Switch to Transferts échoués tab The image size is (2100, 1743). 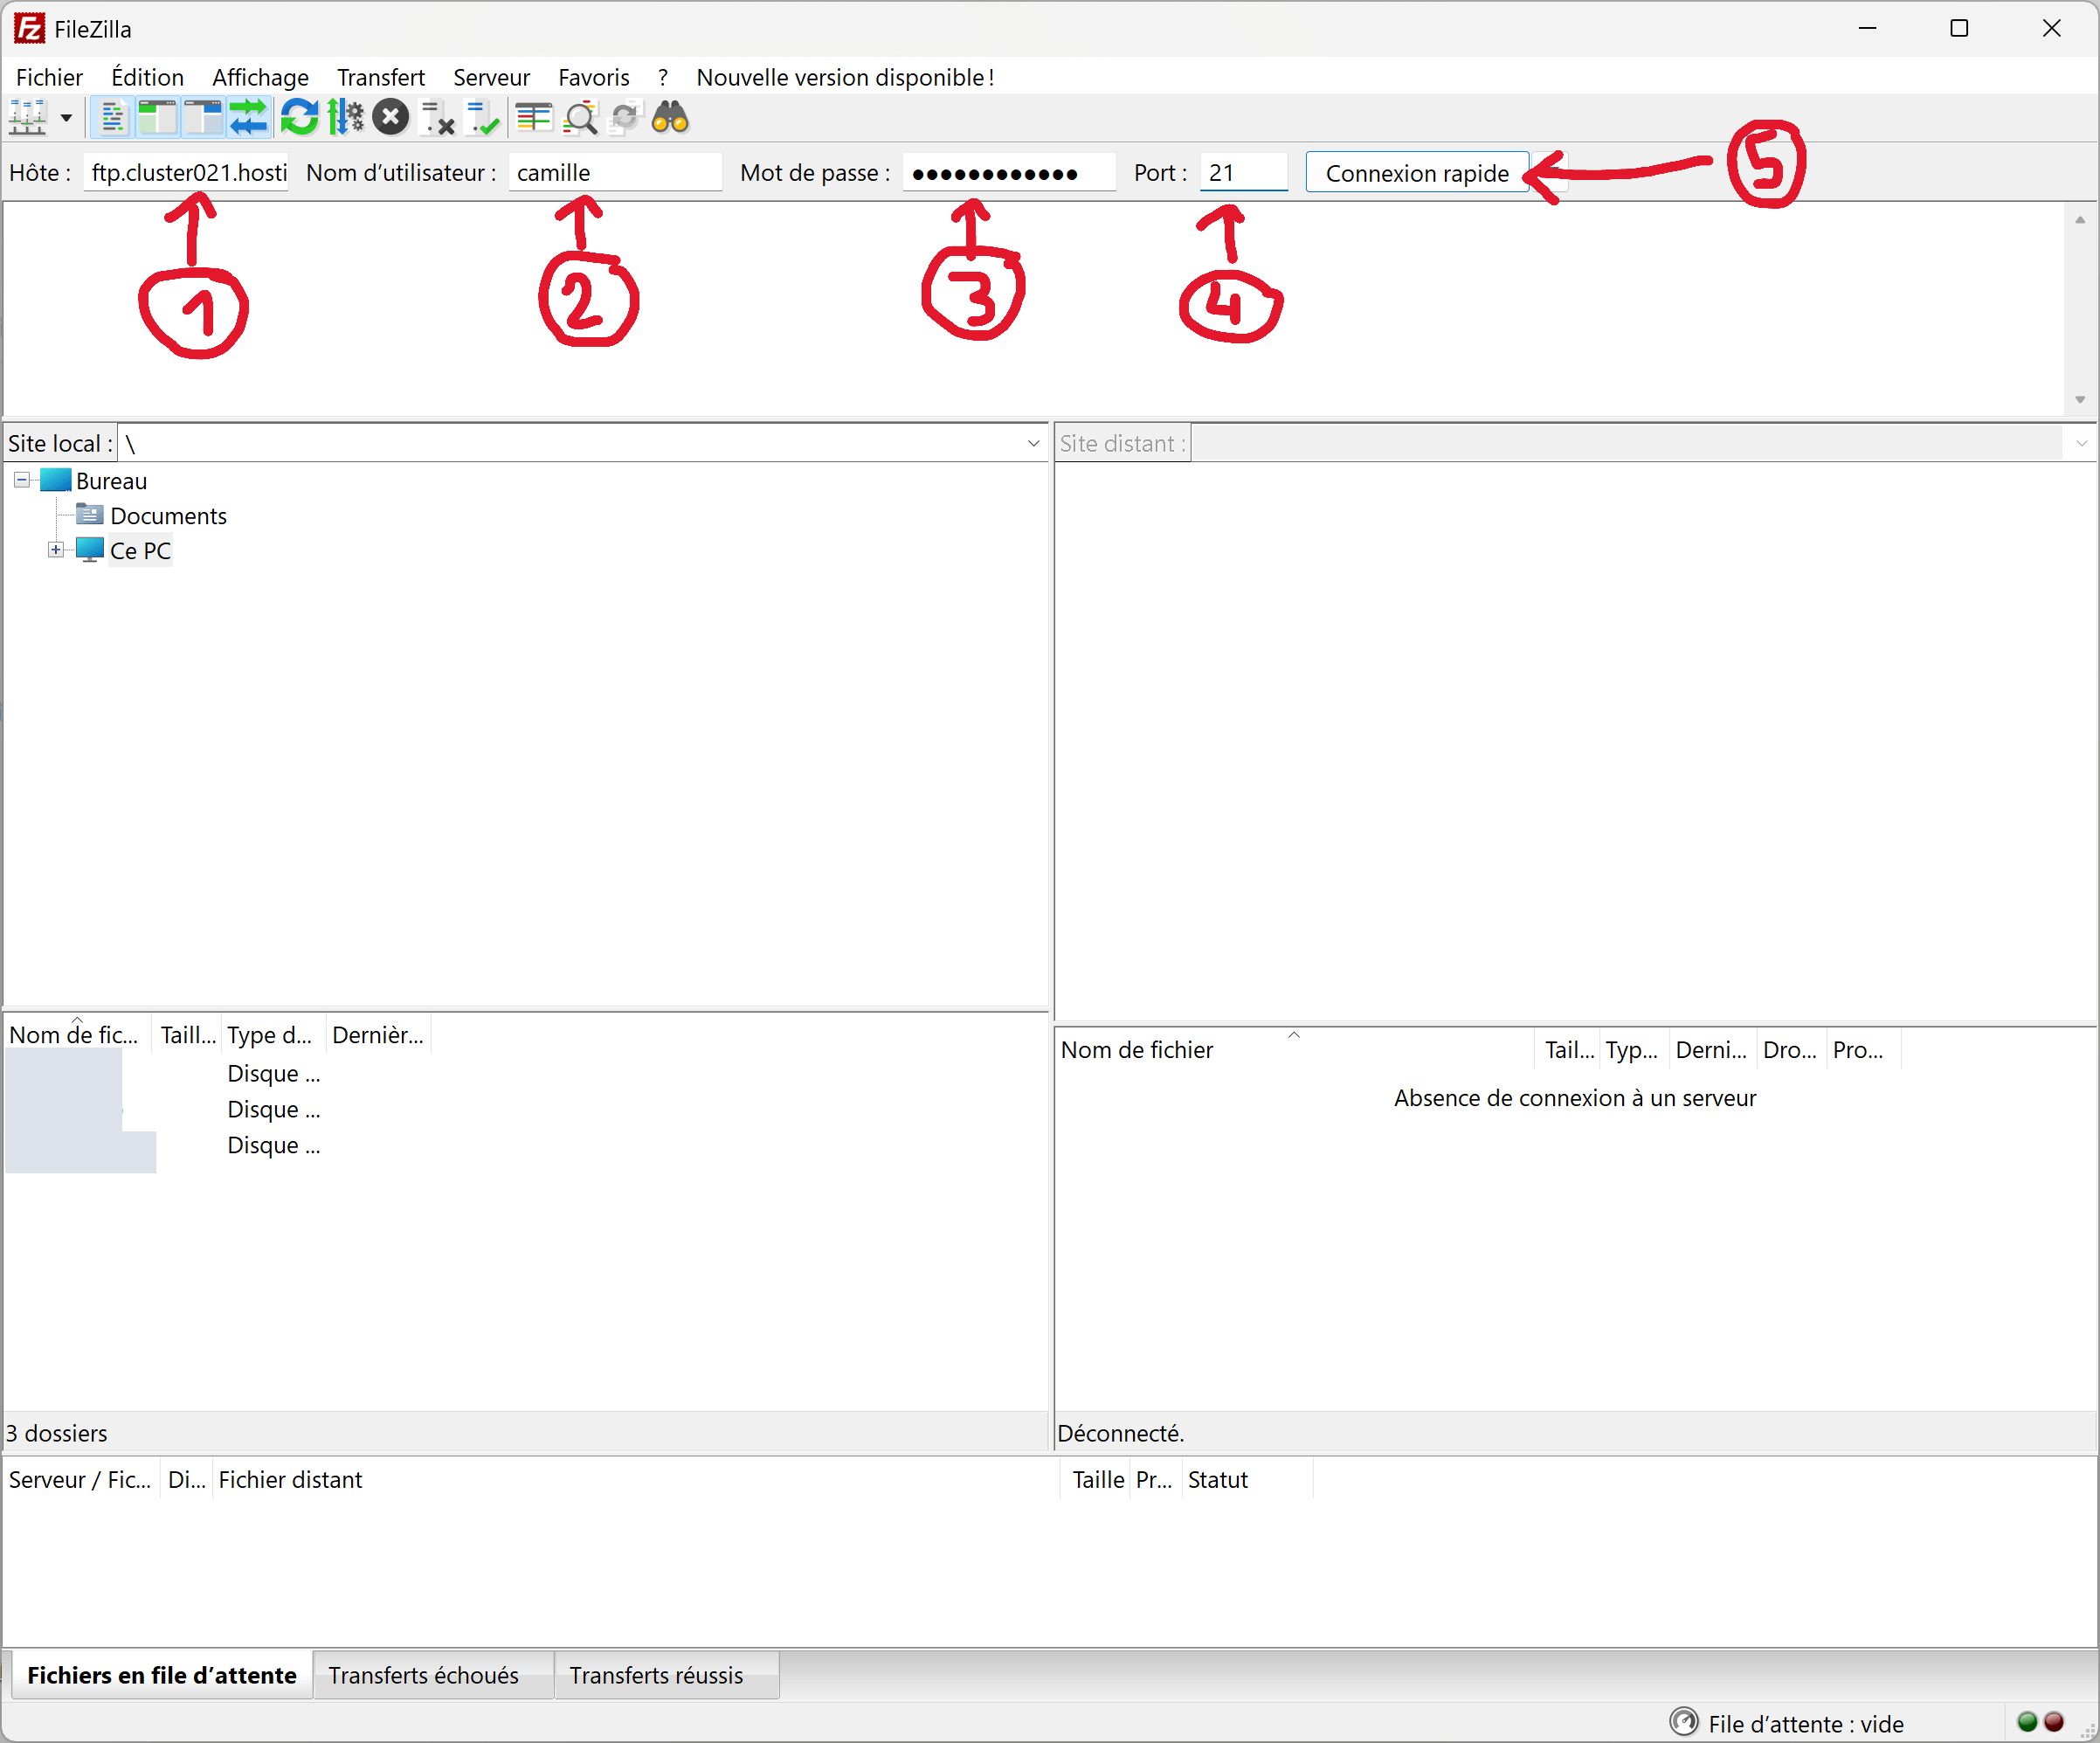(x=423, y=1675)
